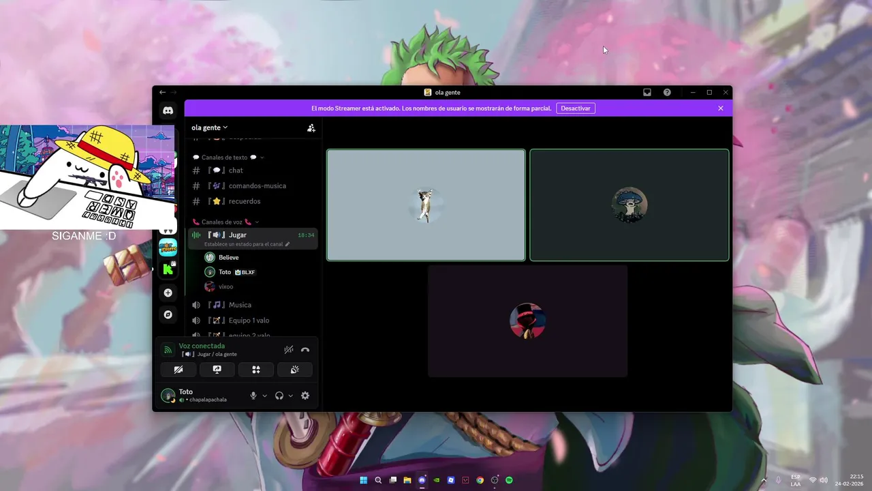The height and width of the screenshot is (491, 872).
Task: Open input device options arrow
Action: (x=265, y=396)
